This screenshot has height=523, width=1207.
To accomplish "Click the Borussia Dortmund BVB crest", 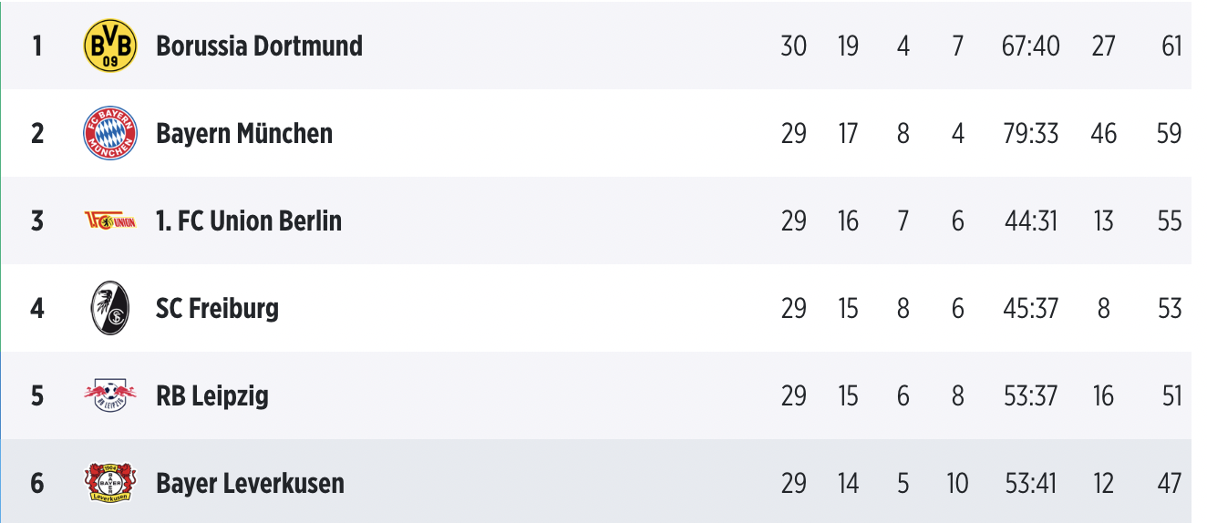I will (109, 46).
